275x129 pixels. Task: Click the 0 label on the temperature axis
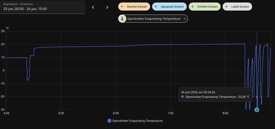3,71
